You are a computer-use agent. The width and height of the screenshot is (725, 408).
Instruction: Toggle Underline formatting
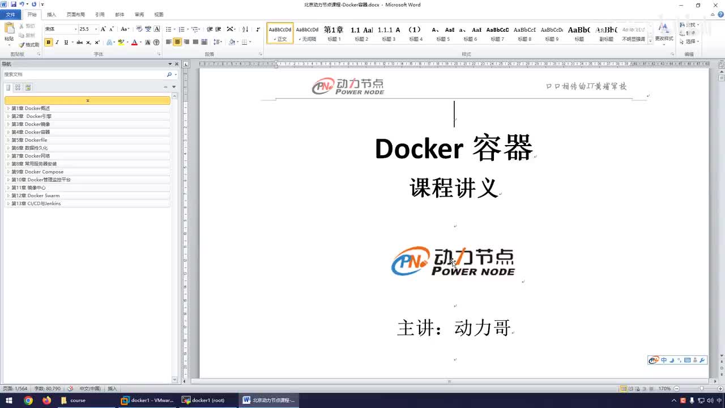pos(66,42)
